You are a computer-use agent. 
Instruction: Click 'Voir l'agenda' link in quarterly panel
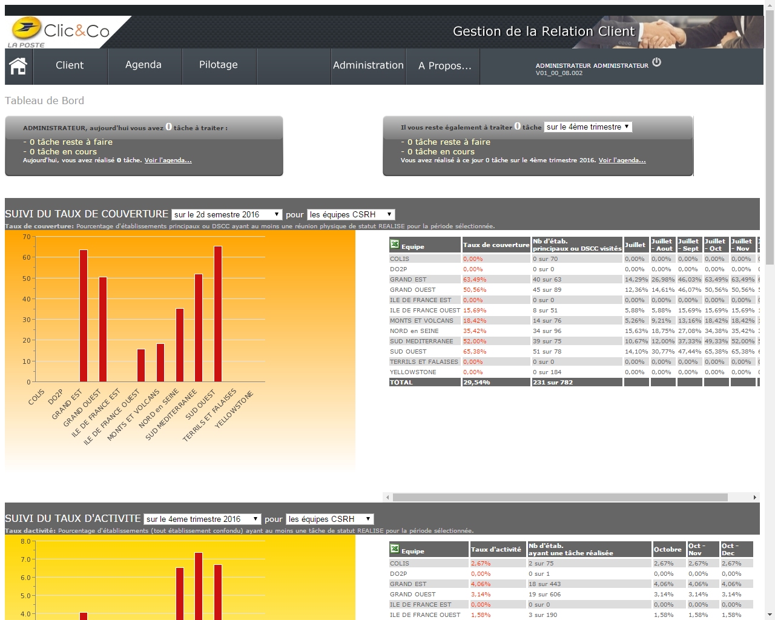pyautogui.click(x=622, y=160)
